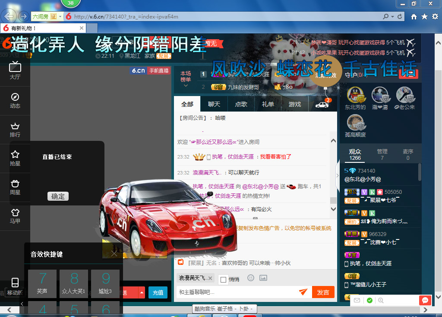The height and width of the screenshot is (317, 442).
Task: Click the green checkmark icon in bottom bar
Action: [x=369, y=300]
